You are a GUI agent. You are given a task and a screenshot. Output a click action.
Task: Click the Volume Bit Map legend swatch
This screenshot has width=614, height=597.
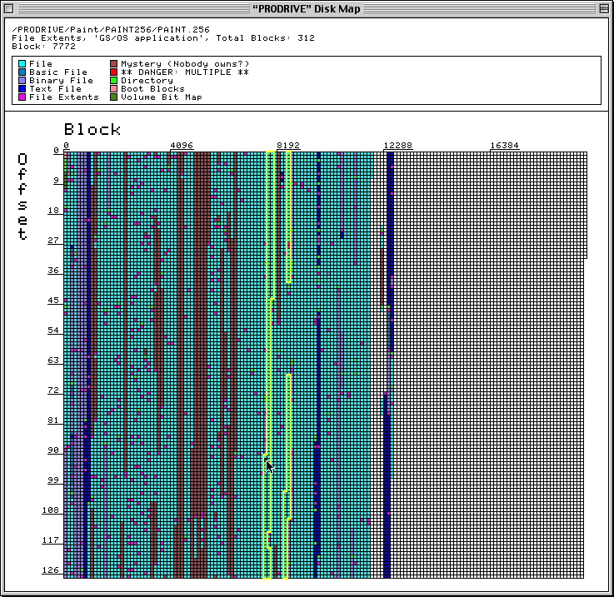[114, 97]
